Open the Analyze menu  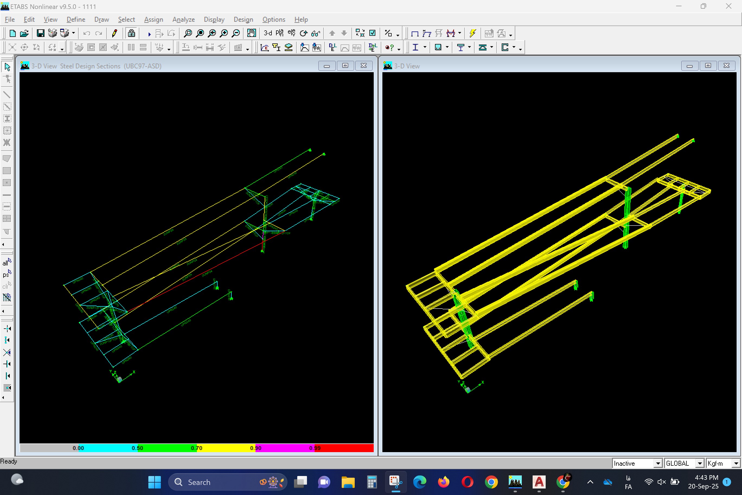pos(183,20)
